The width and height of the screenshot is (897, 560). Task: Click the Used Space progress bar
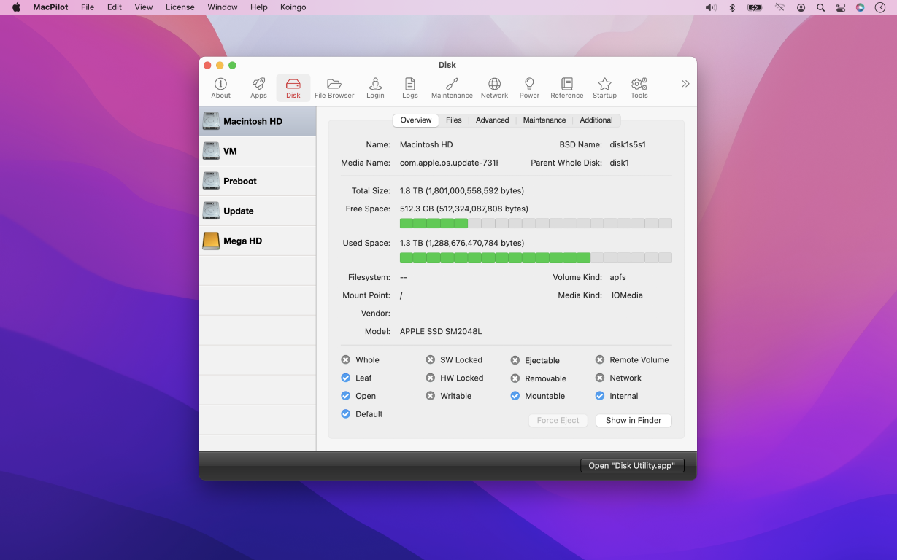(x=536, y=257)
